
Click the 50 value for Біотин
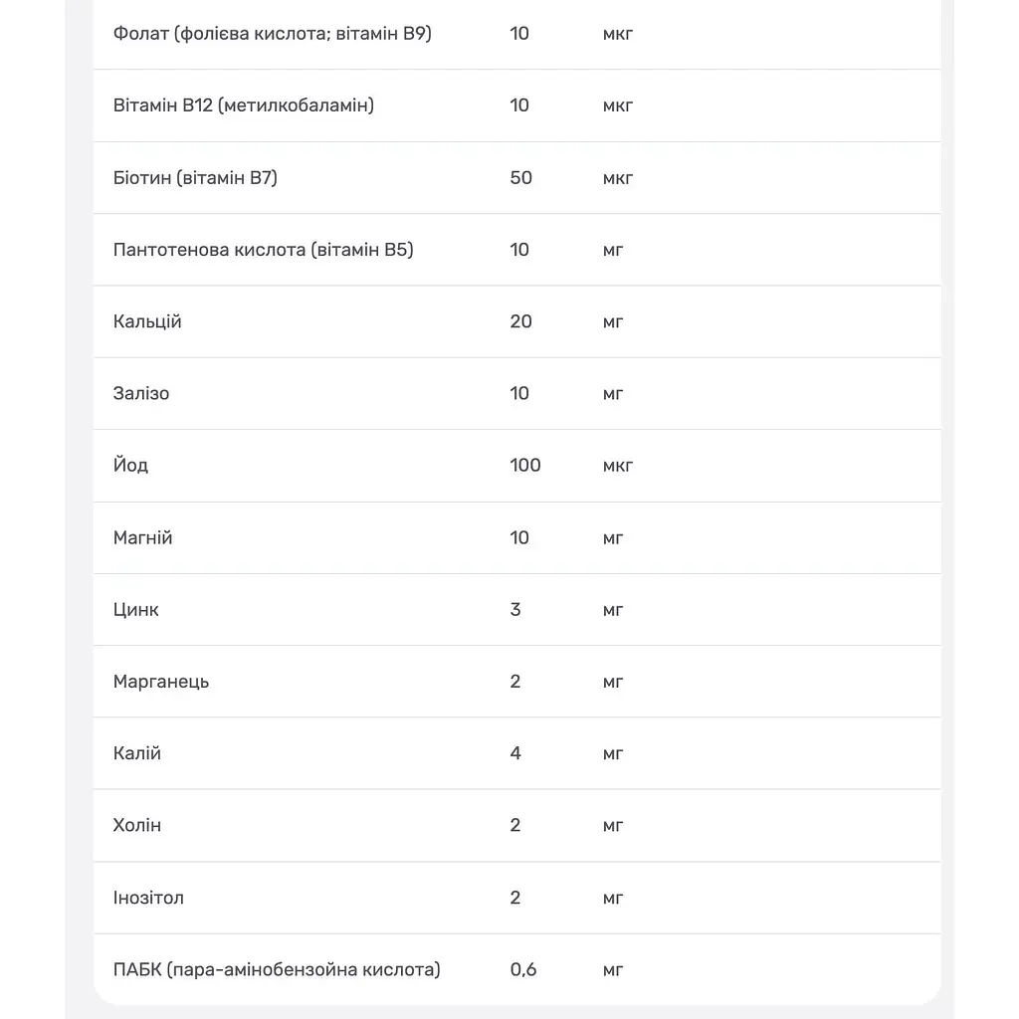[x=520, y=177]
